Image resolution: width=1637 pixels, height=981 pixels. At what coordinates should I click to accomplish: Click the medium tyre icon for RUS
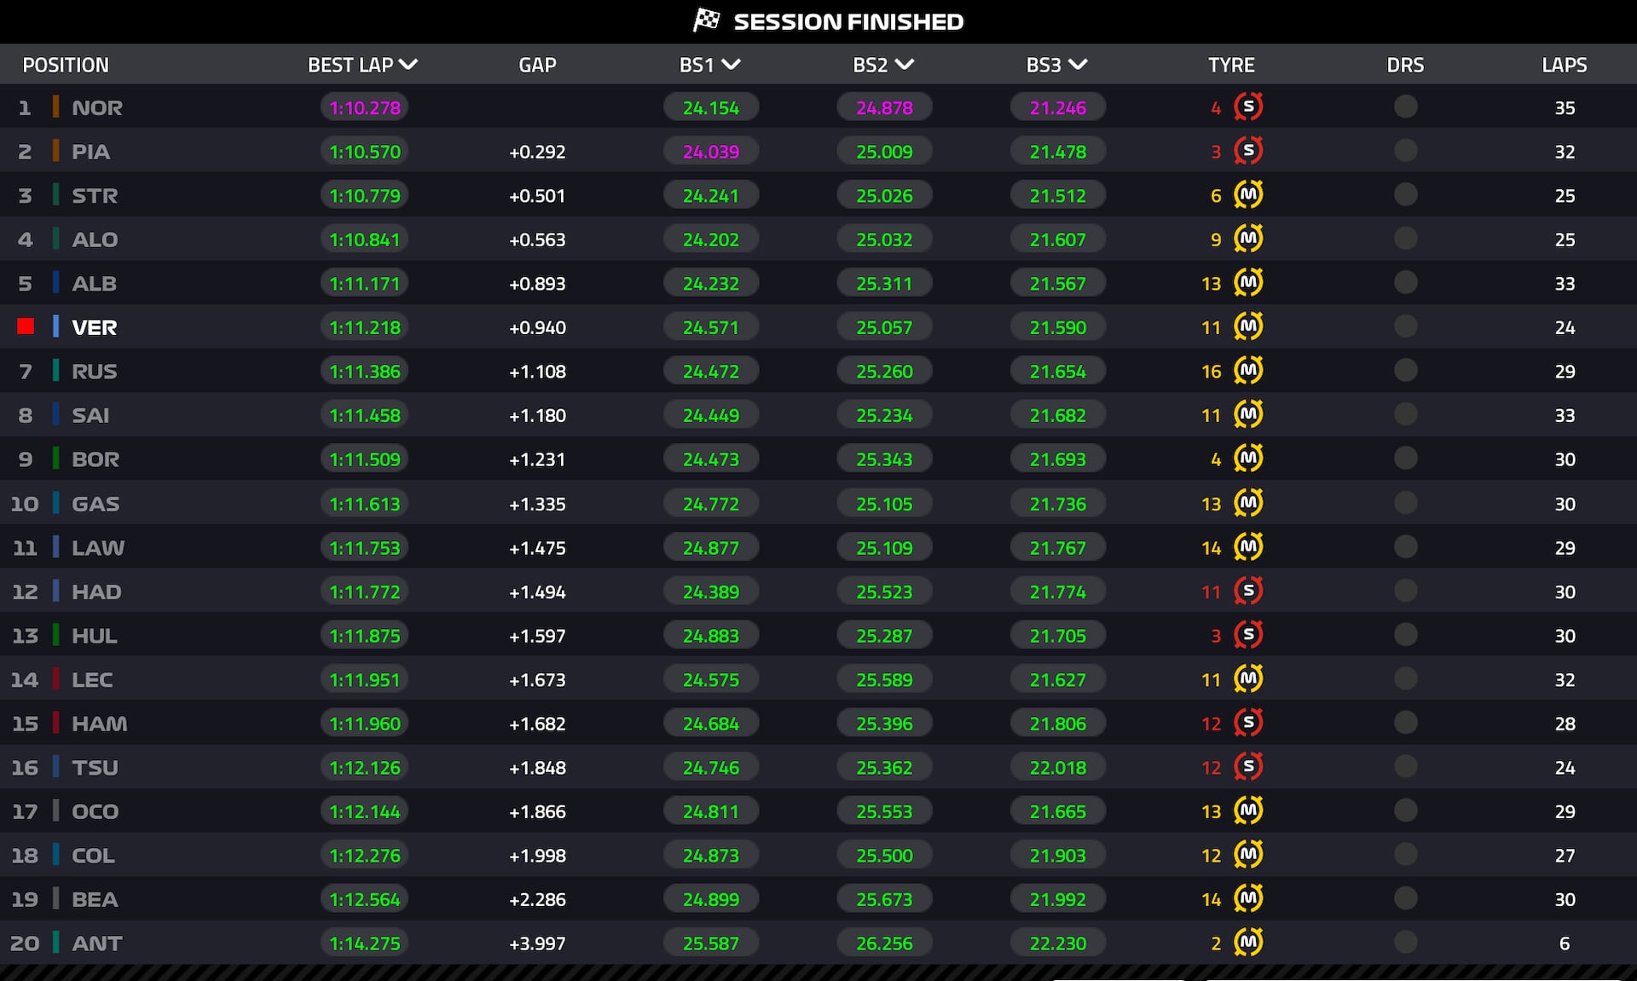(1248, 371)
